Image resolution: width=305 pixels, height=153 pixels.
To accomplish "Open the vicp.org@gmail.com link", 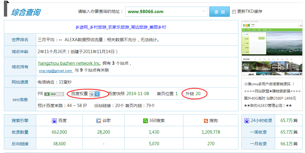I will [x=56, y=71].
